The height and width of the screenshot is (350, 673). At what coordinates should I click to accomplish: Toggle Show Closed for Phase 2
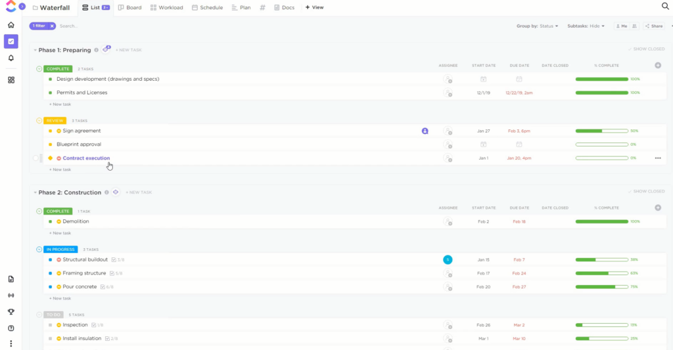pos(647,192)
